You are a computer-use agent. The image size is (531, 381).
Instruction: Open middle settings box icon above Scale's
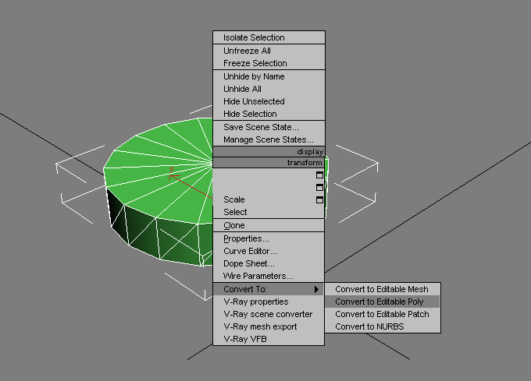click(x=319, y=188)
